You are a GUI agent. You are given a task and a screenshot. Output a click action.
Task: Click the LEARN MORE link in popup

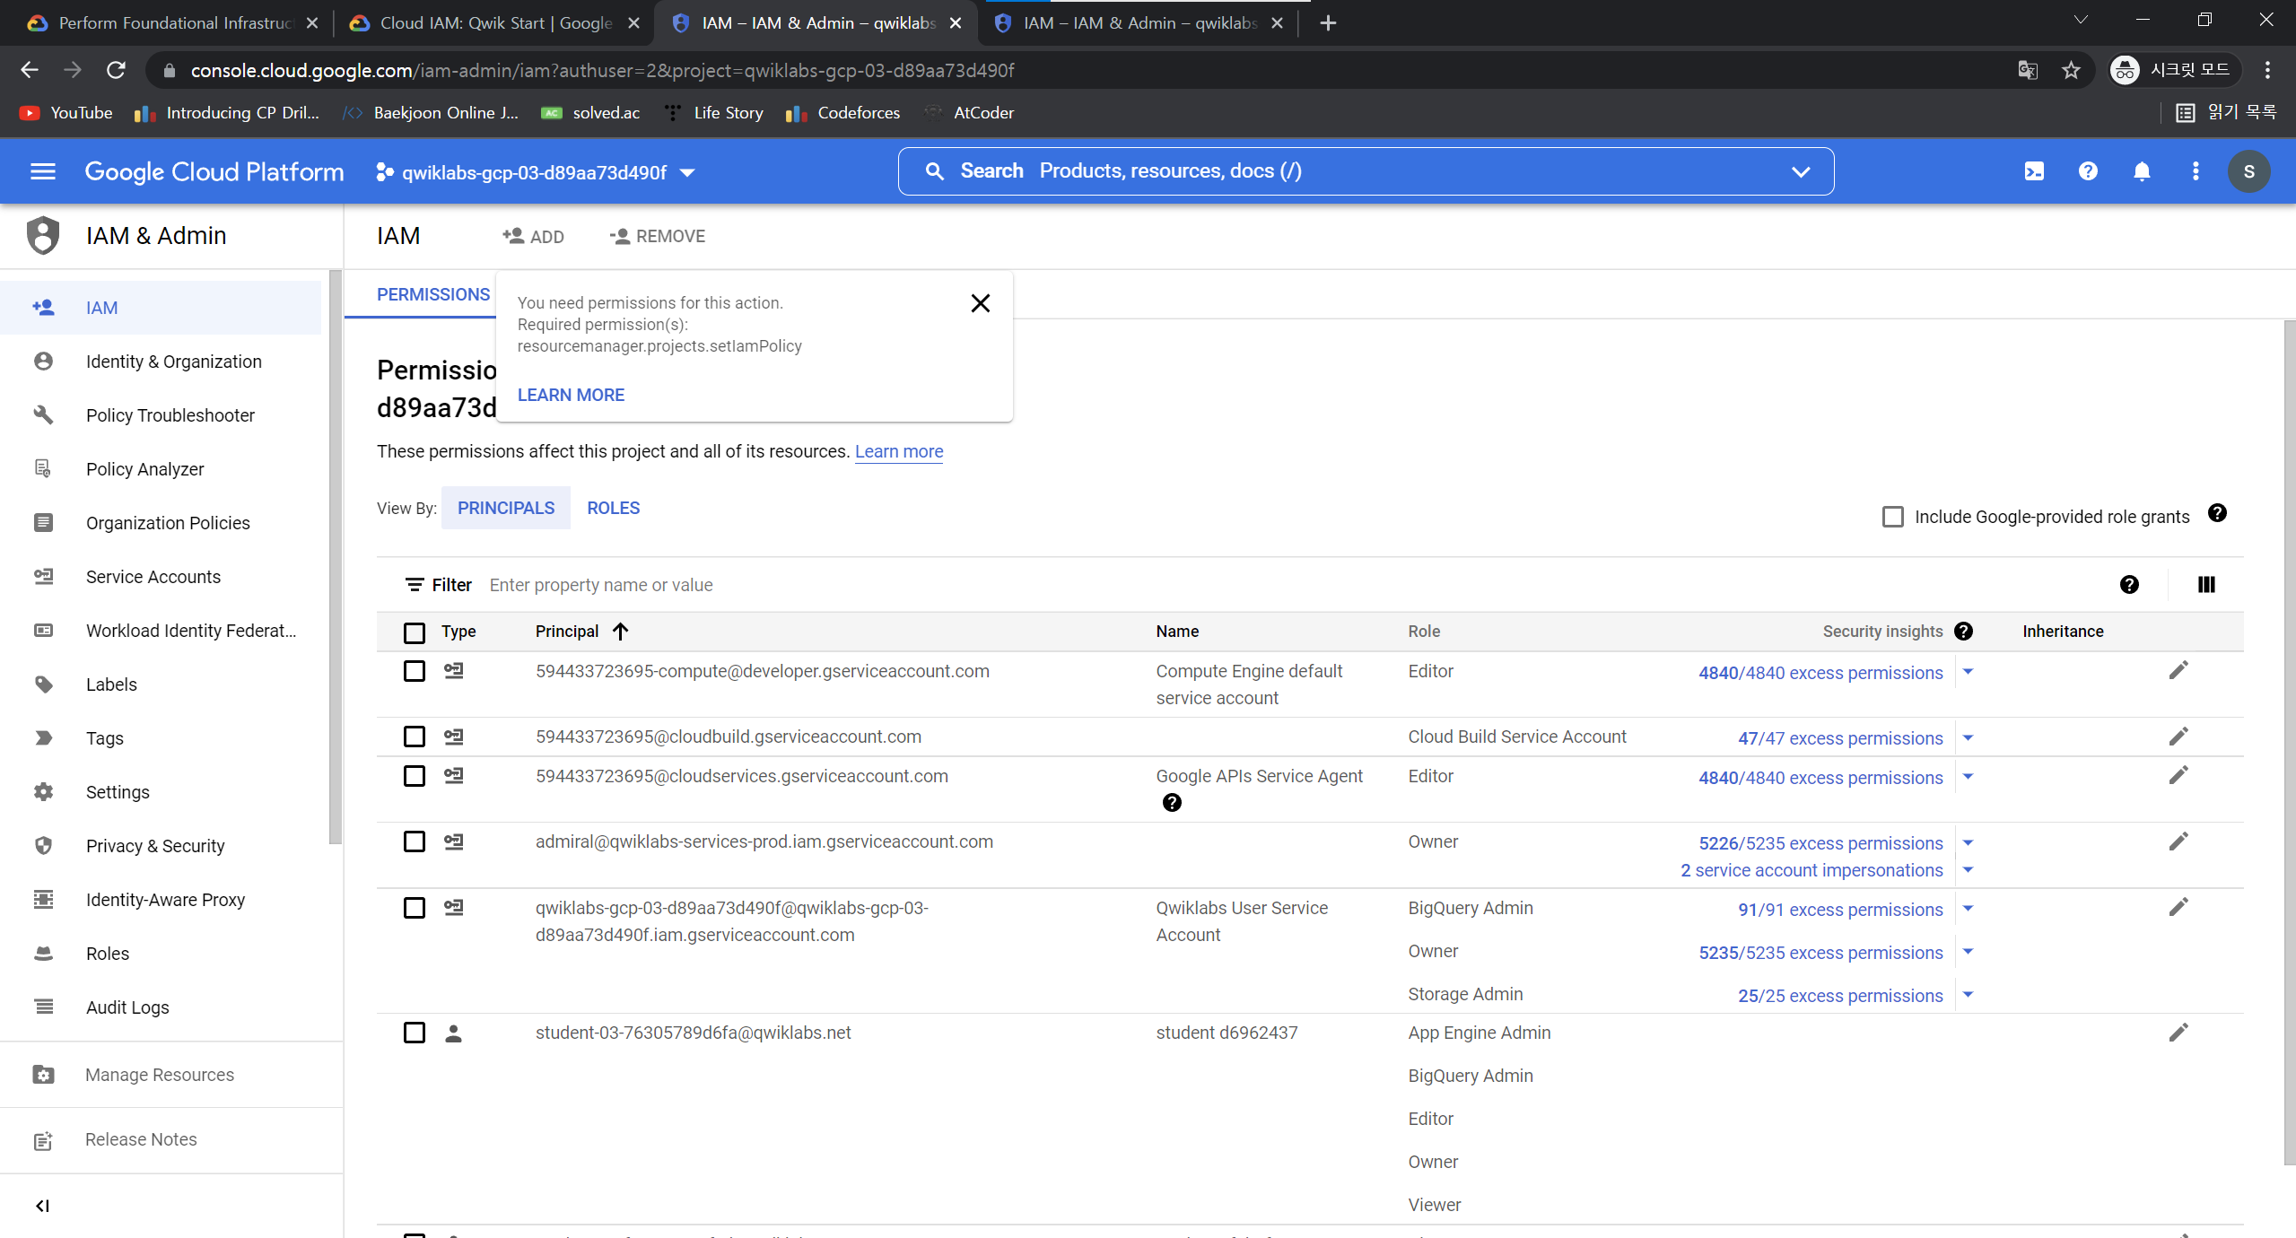pos(571,395)
